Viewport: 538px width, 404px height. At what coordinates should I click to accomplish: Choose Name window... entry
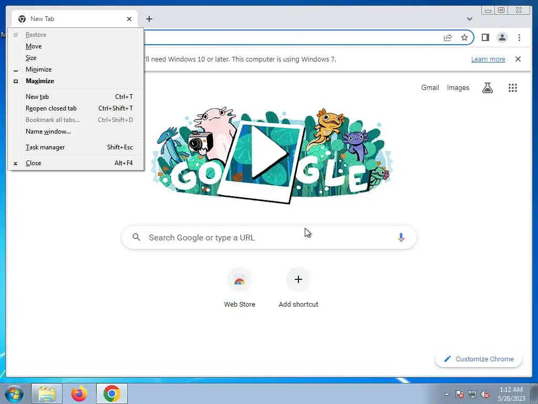[76, 132]
